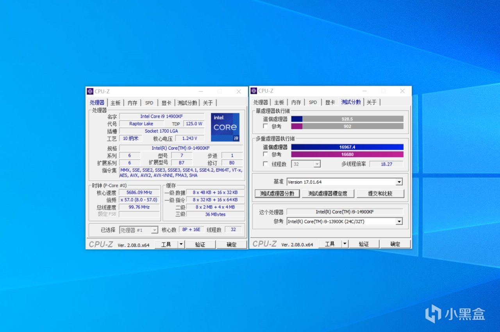Select the 主板 tab in the benchmark window
Image resolution: width=500 pixels, height=332 pixels.
click(279, 102)
